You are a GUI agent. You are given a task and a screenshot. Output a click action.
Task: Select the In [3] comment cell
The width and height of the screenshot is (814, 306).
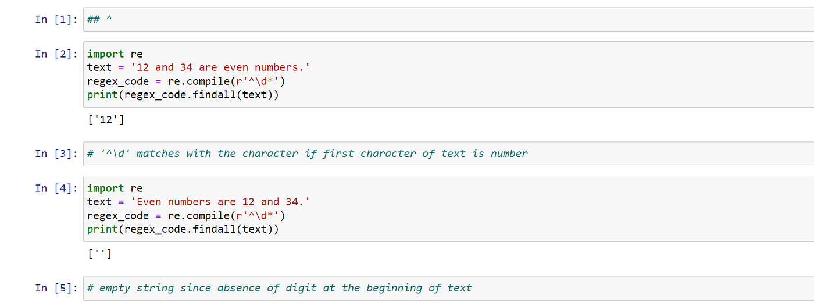pyautogui.click(x=448, y=154)
